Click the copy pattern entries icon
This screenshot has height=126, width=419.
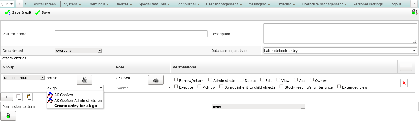[x=19, y=97]
